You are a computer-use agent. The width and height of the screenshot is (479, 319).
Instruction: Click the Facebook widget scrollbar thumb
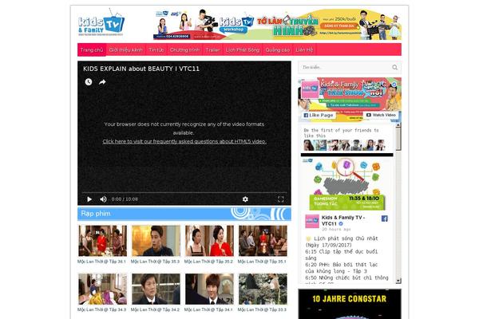click(x=398, y=139)
